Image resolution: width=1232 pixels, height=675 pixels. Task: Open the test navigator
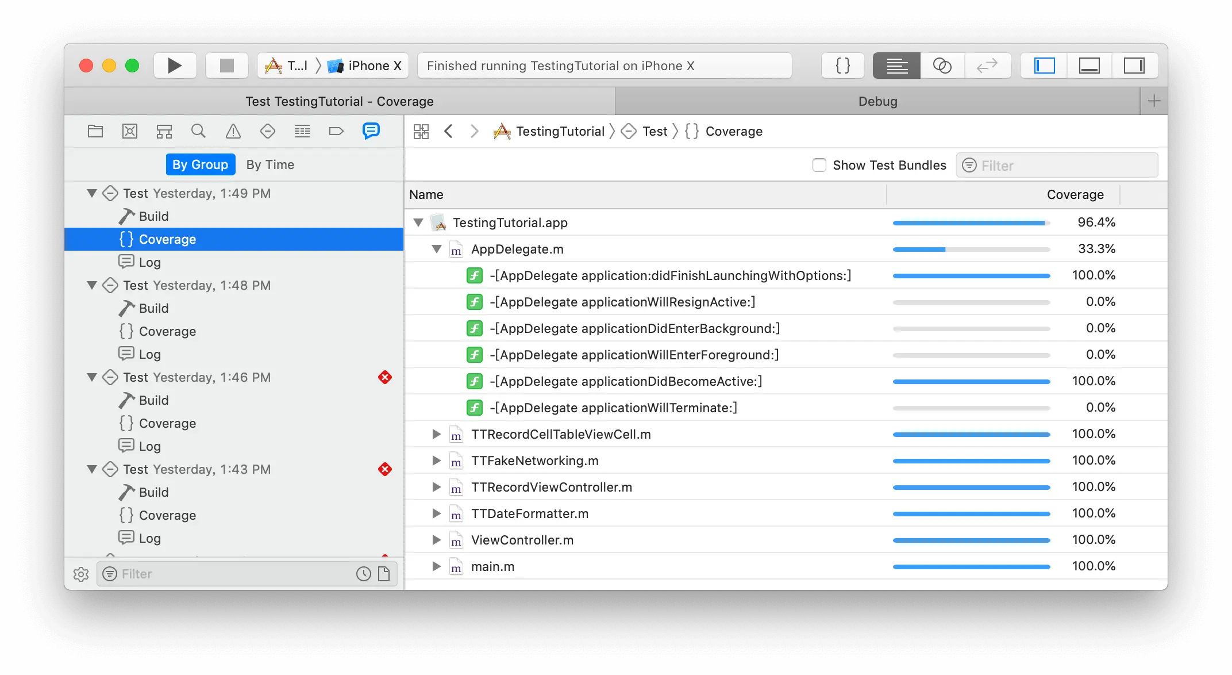(268, 131)
